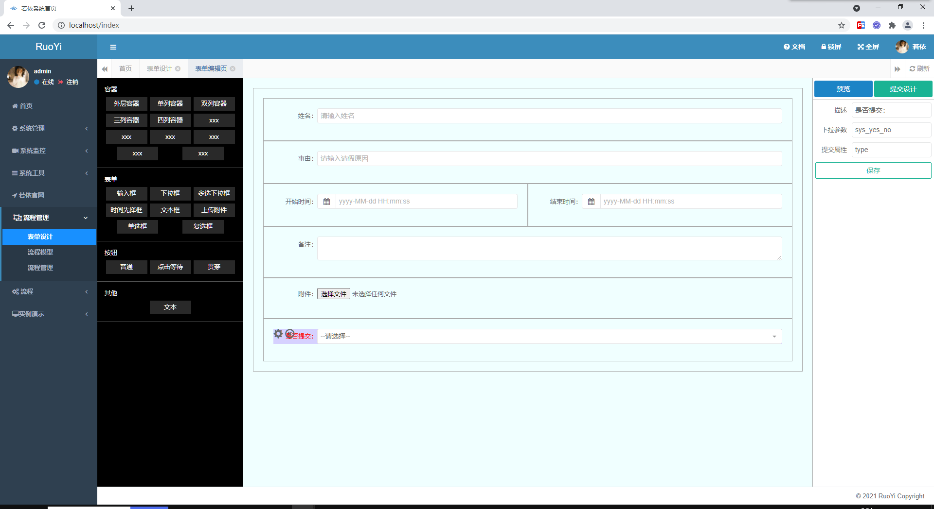Switch to the 表单设计 tab
Viewport: 934px width, 509px height.
coord(159,68)
